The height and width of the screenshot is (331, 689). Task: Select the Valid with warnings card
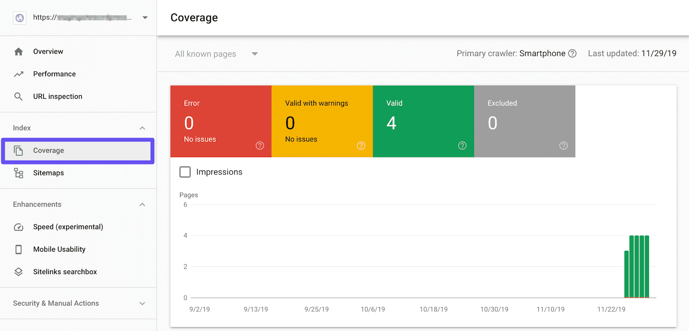[x=322, y=121]
